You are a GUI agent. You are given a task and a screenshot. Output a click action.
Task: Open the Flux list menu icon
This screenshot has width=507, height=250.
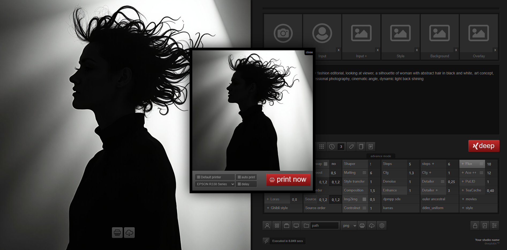[481, 164]
